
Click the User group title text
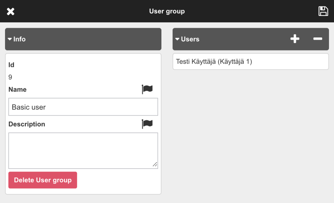167,11
